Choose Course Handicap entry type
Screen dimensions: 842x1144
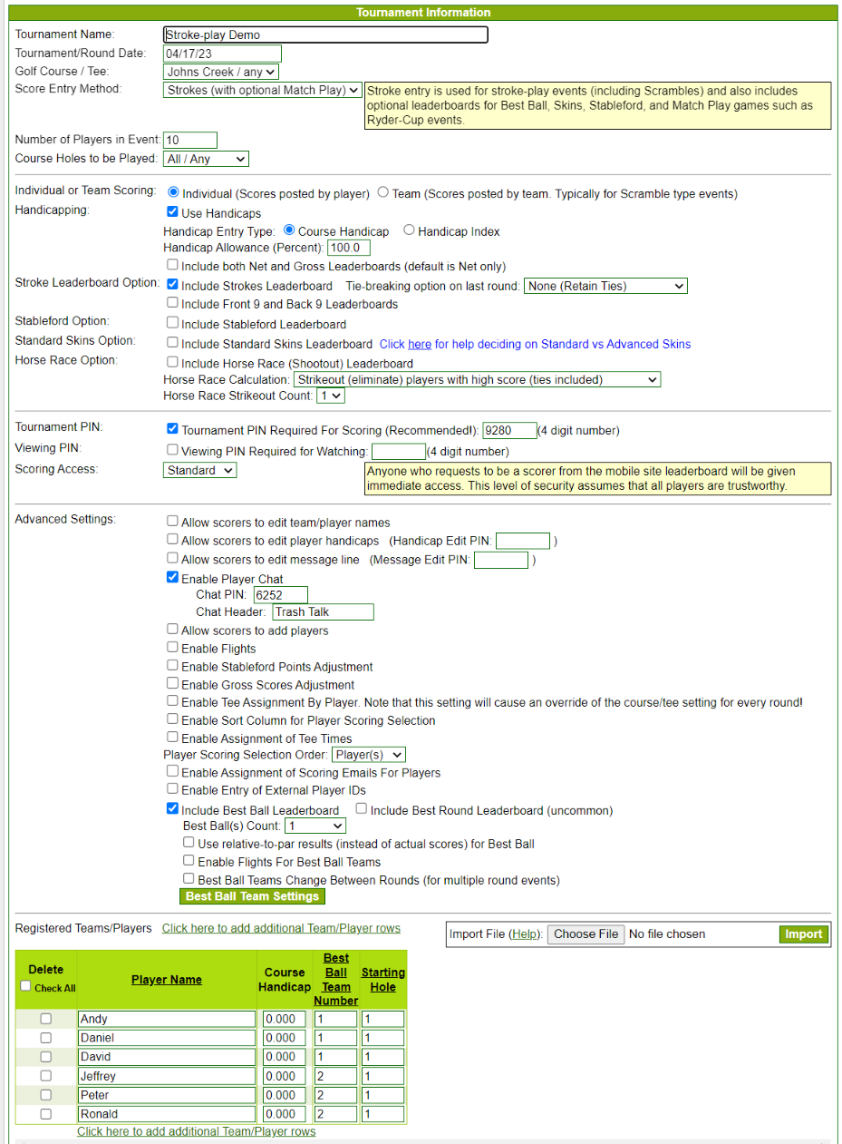[289, 230]
